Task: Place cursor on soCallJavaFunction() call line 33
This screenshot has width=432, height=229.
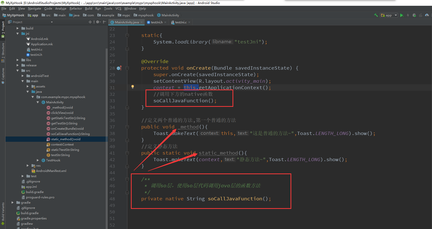Action: (185, 101)
